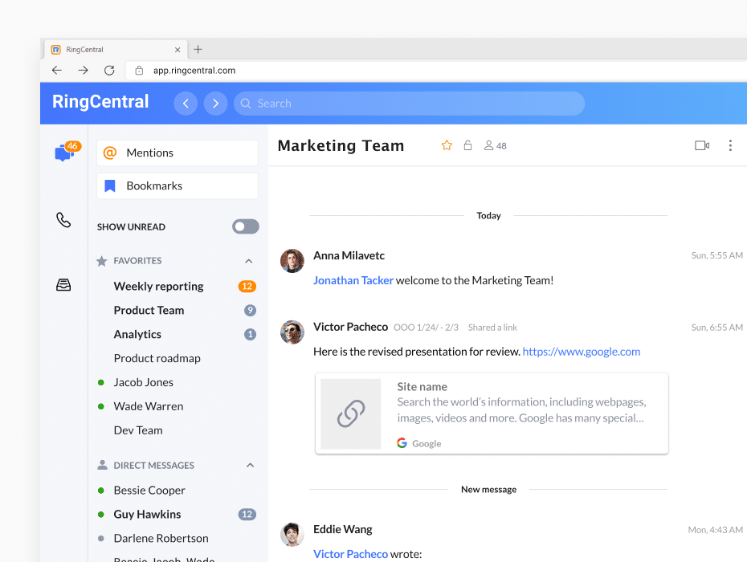Start a video call in Marketing Team
Viewport: 747px width, 562px height.
(701, 145)
